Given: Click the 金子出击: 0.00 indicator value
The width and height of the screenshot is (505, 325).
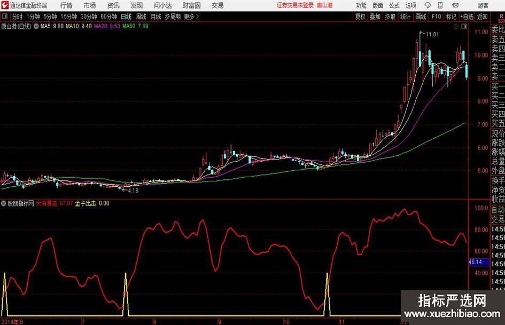Looking at the screenshot, I should tap(92, 203).
